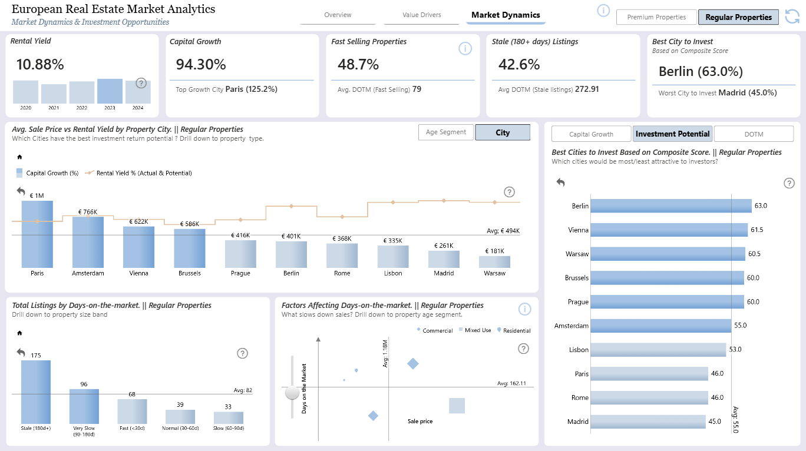Select the Lisbon bar in Best Cities chart
The width and height of the screenshot is (806, 451).
click(658, 350)
